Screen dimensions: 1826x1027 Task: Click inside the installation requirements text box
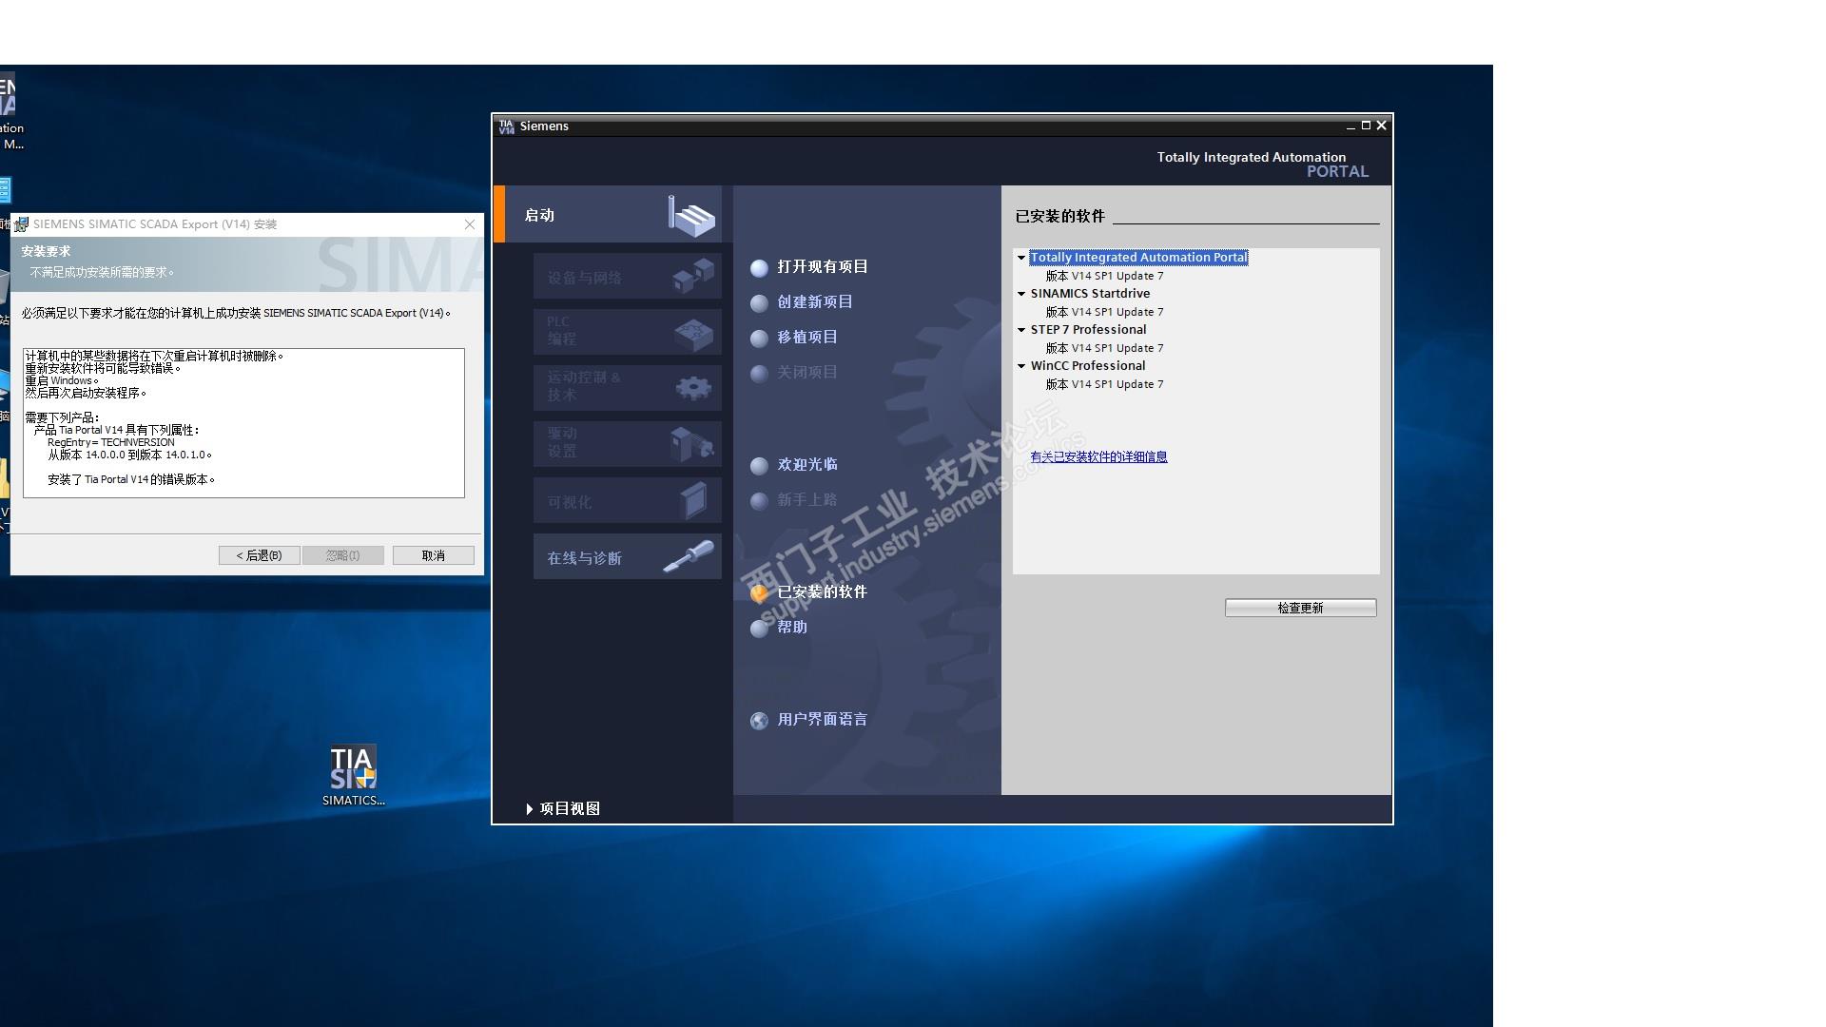(x=243, y=422)
